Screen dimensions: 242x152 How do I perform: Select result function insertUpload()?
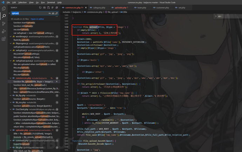[24, 23]
